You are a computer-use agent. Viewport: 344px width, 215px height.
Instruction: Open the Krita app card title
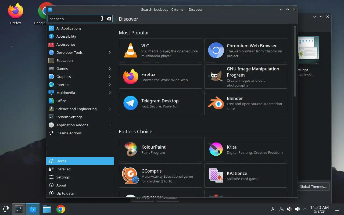click(232, 147)
